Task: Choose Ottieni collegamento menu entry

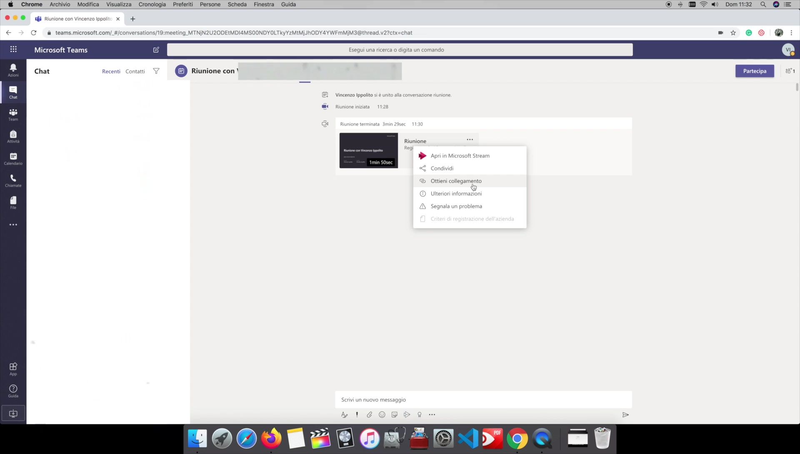Action: pos(470,181)
